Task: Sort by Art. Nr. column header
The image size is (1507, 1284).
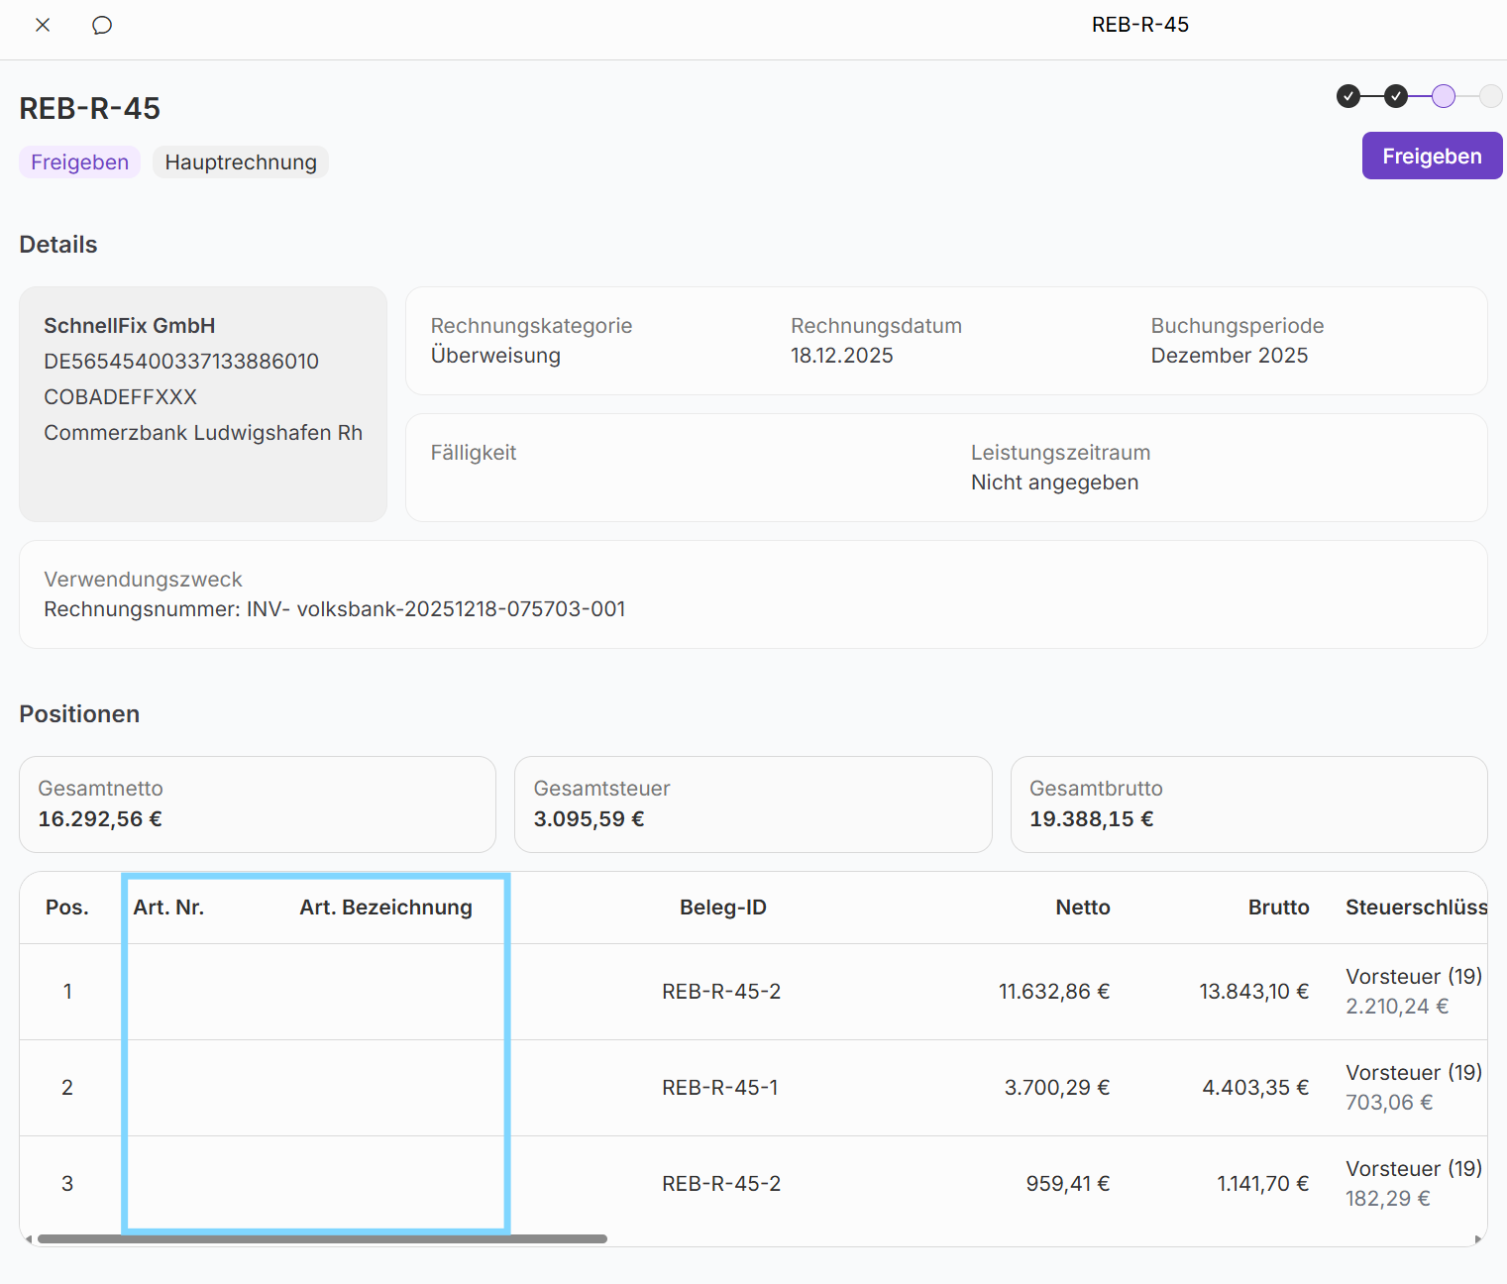Action: click(x=168, y=908)
